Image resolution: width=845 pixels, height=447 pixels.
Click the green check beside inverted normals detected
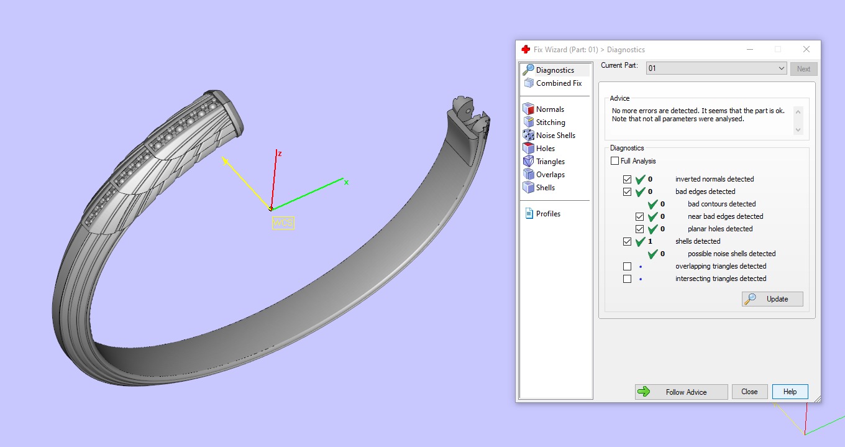pyautogui.click(x=640, y=179)
